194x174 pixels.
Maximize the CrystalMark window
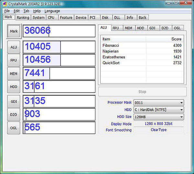pyautogui.click(x=176, y=3)
